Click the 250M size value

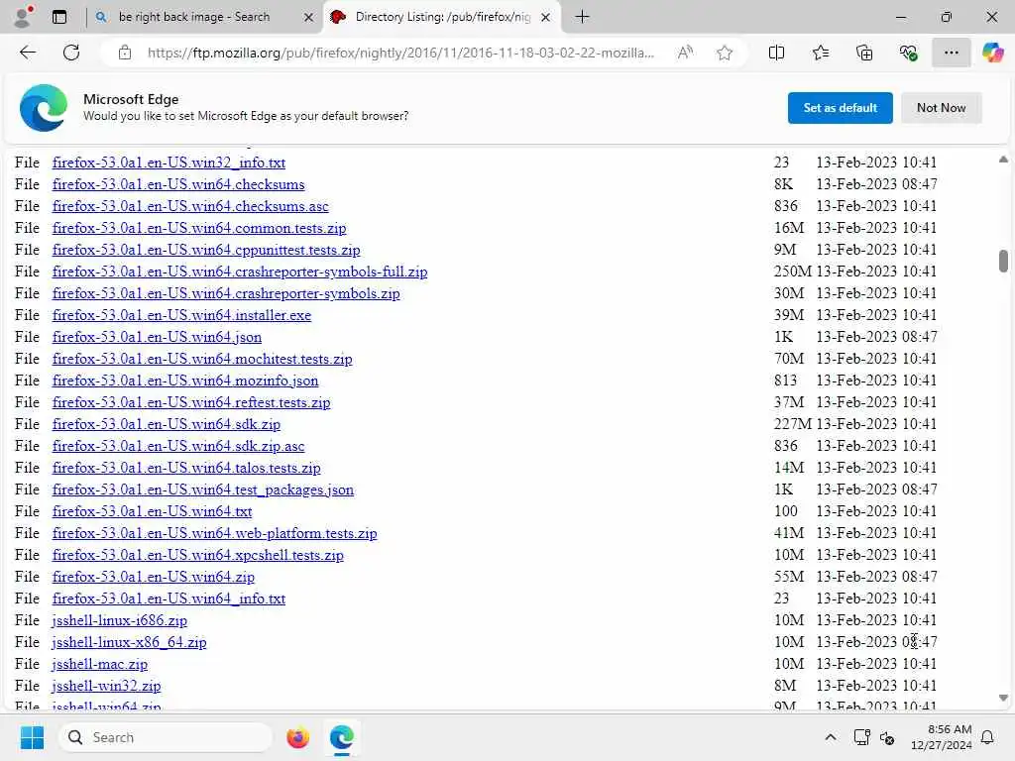(x=792, y=272)
